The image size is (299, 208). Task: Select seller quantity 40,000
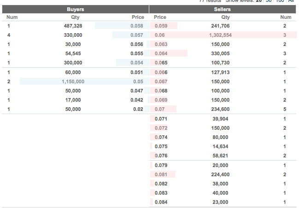coord(220,193)
